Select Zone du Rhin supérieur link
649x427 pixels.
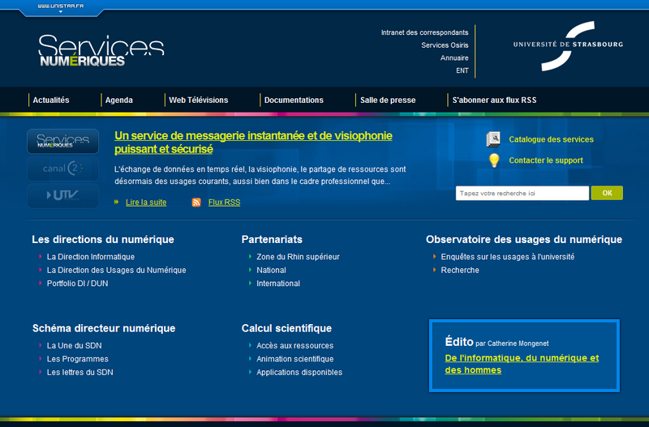coord(298,257)
